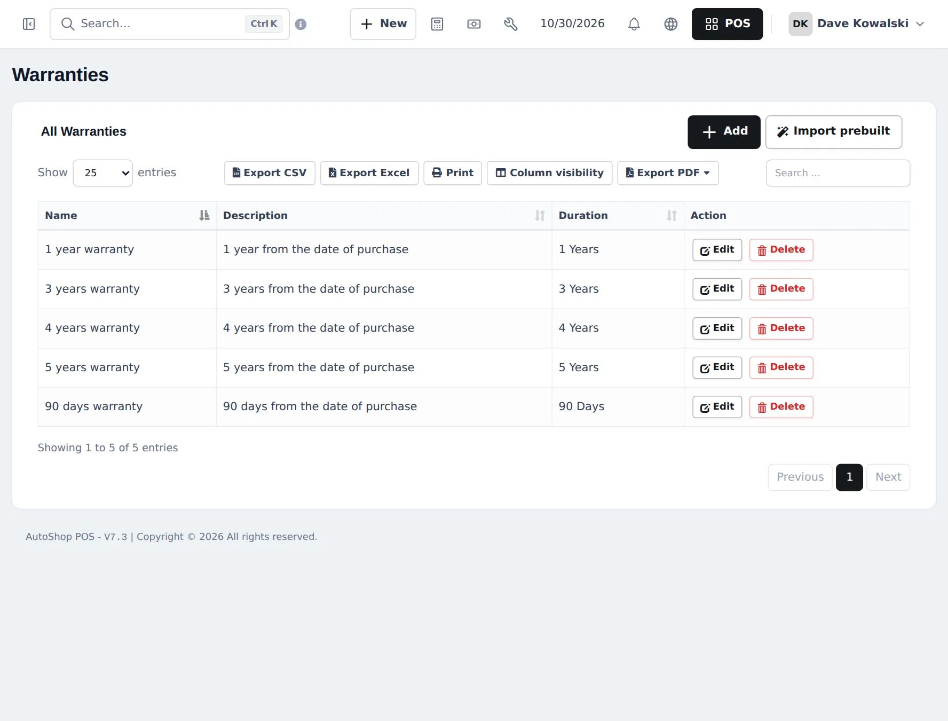
Task: Edit the 3 years warranty
Action: (x=717, y=289)
